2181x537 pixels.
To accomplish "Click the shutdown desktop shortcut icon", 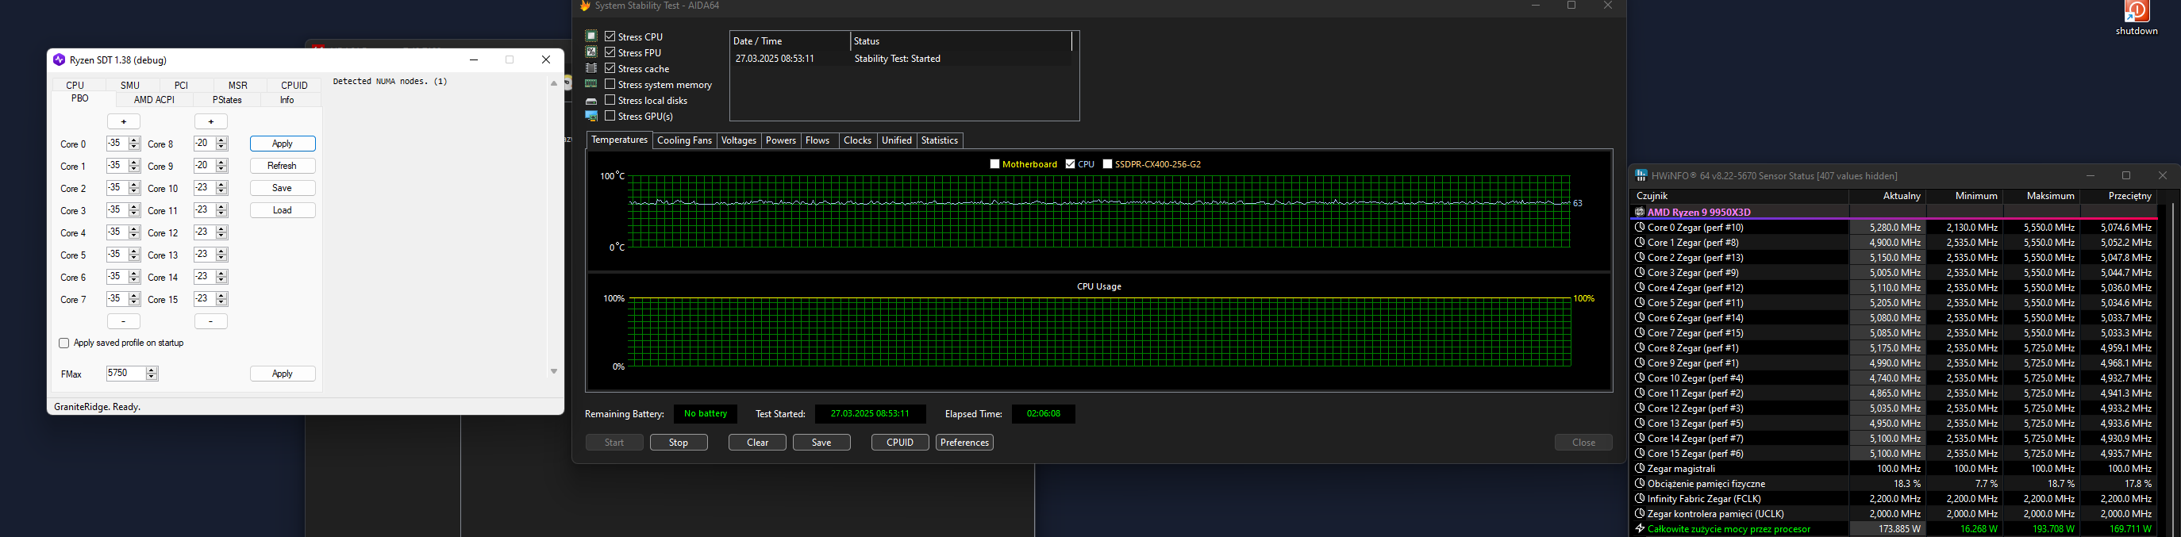I will point(2136,13).
